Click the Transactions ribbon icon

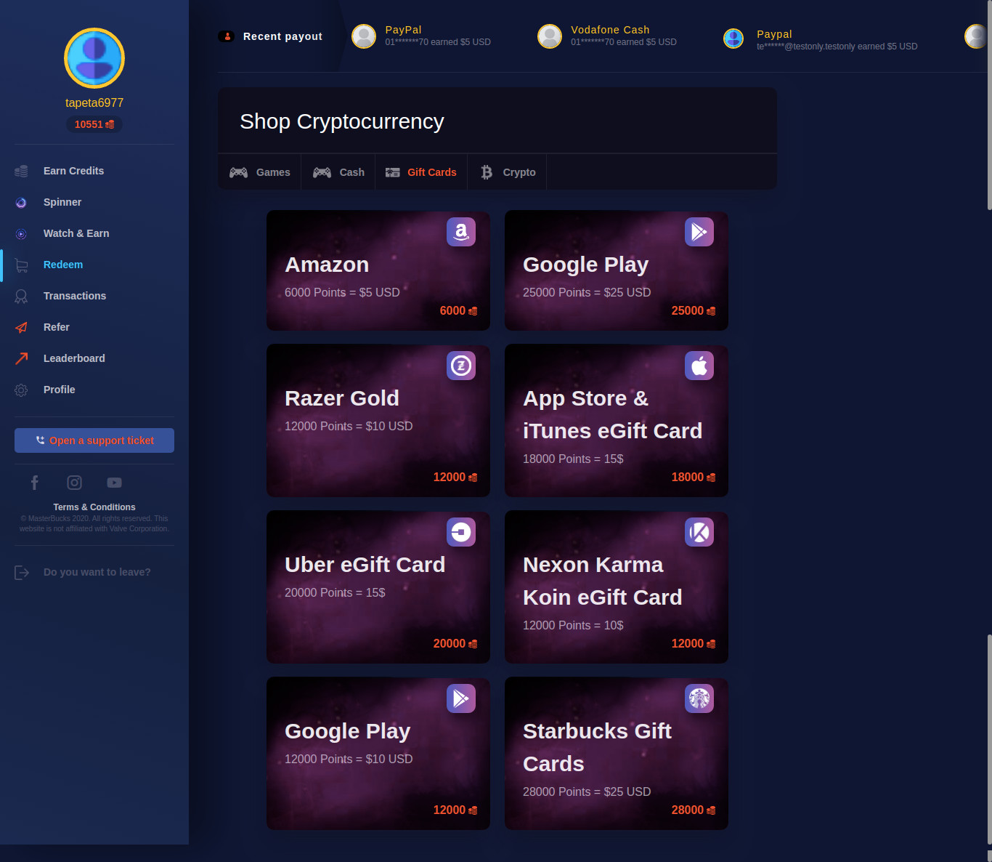point(21,297)
